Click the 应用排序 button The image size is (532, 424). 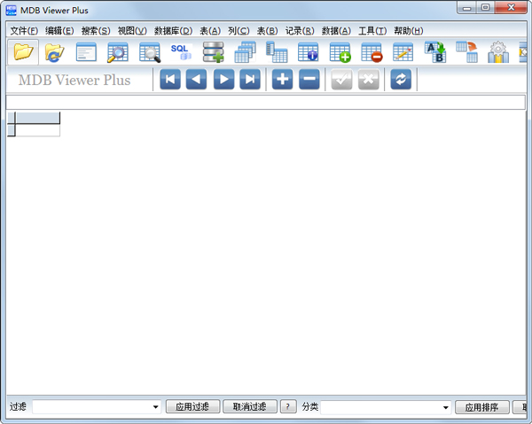pyautogui.click(x=481, y=407)
